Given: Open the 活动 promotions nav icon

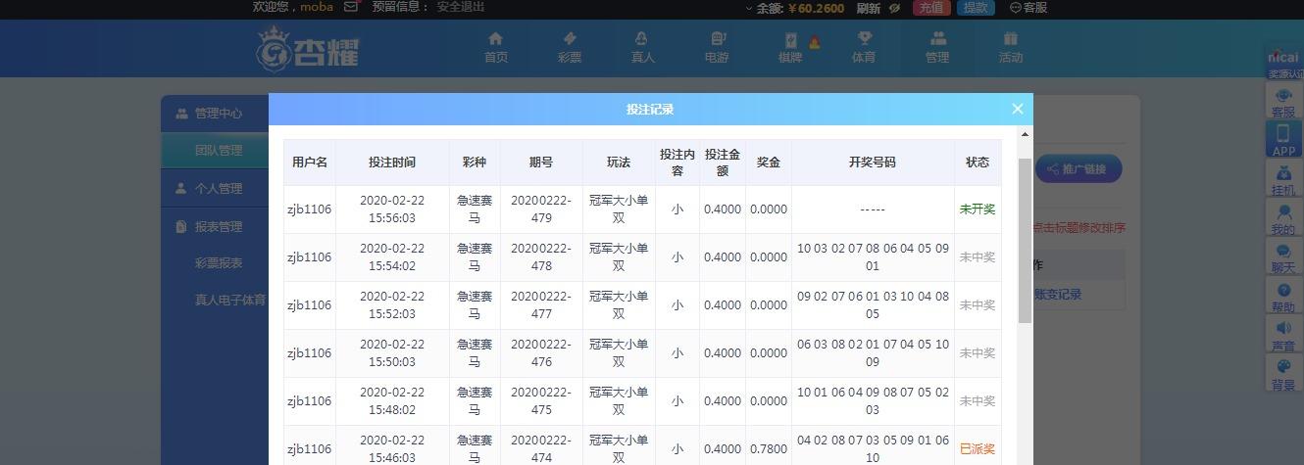Looking at the screenshot, I should click(x=1011, y=47).
